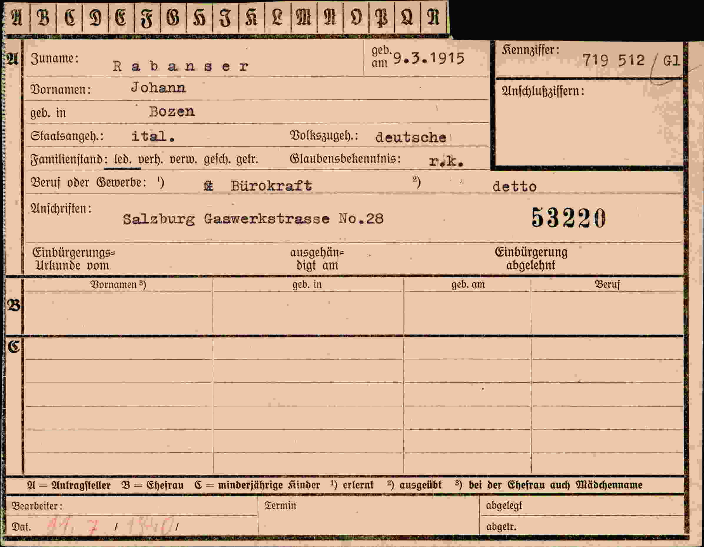Select the letter L index tab
Screen dimensions: 704x547
click(x=278, y=18)
